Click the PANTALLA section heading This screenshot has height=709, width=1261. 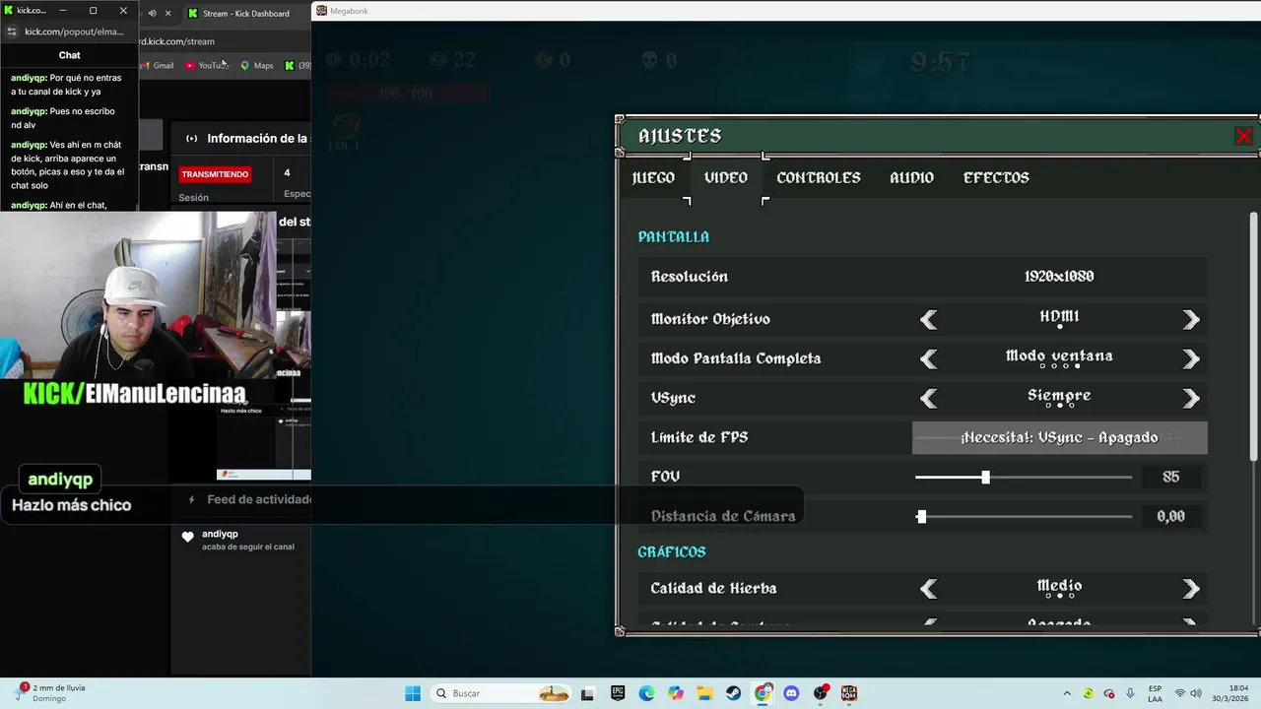(673, 237)
